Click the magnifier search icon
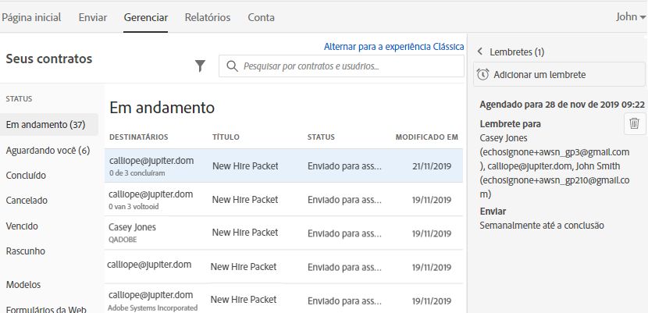 click(x=232, y=66)
